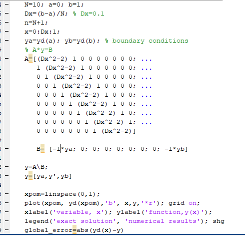
Task: Click 'grid on;' text in plot line
Action: click(x=184, y=203)
